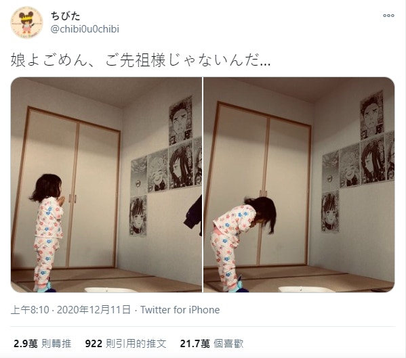The width and height of the screenshot is (406, 358).
Task: Click the 2020年12月11日 date link
Action: [94, 310]
